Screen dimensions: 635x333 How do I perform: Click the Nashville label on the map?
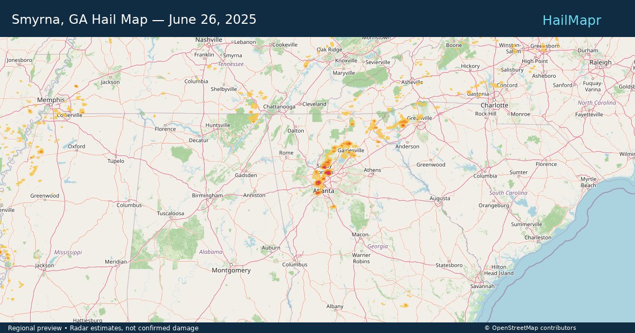click(209, 40)
